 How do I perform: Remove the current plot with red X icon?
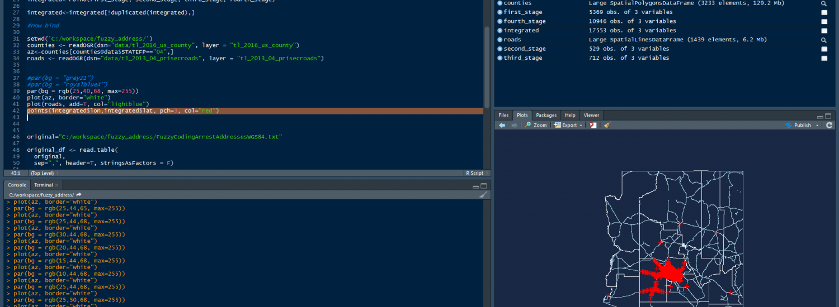point(593,125)
